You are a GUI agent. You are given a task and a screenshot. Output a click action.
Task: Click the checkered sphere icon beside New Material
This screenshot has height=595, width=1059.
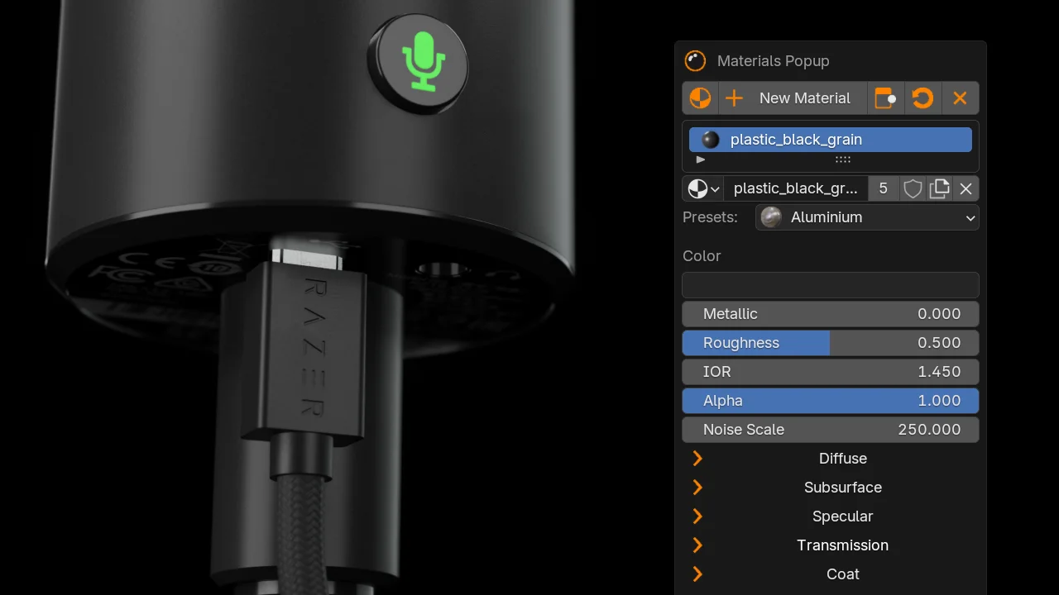[x=700, y=98]
